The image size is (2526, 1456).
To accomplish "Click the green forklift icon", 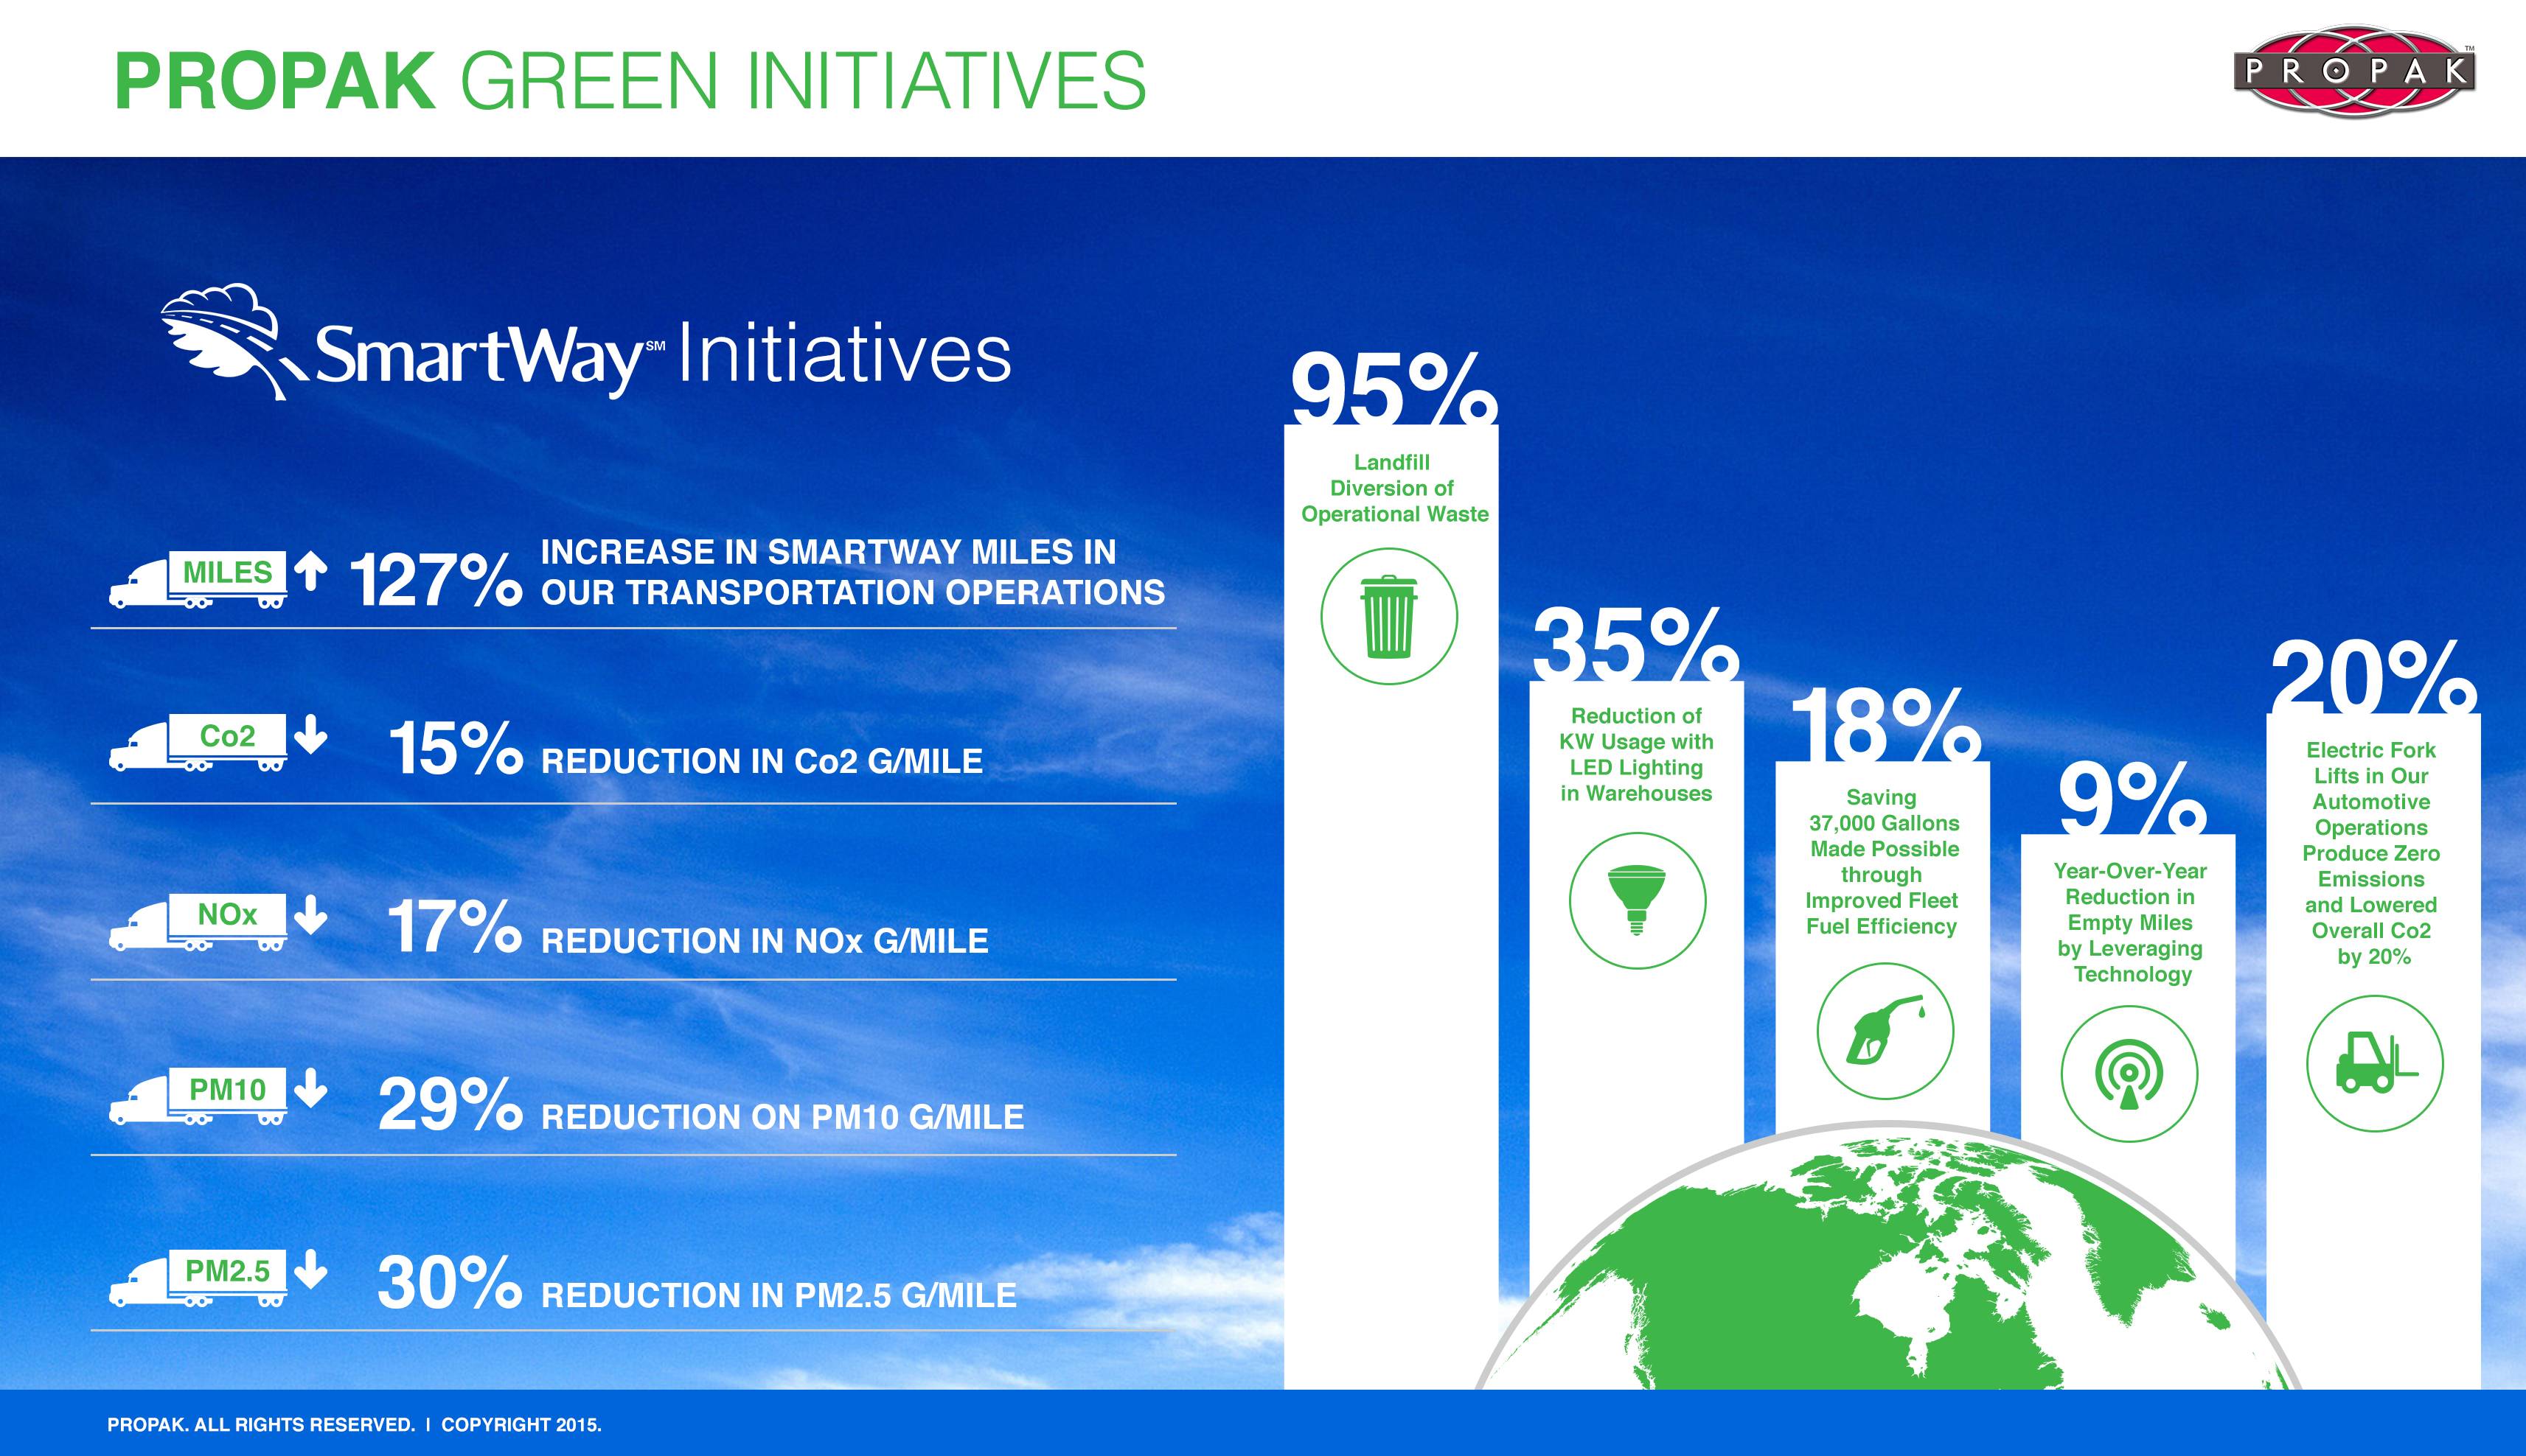I will pos(2375,1063).
